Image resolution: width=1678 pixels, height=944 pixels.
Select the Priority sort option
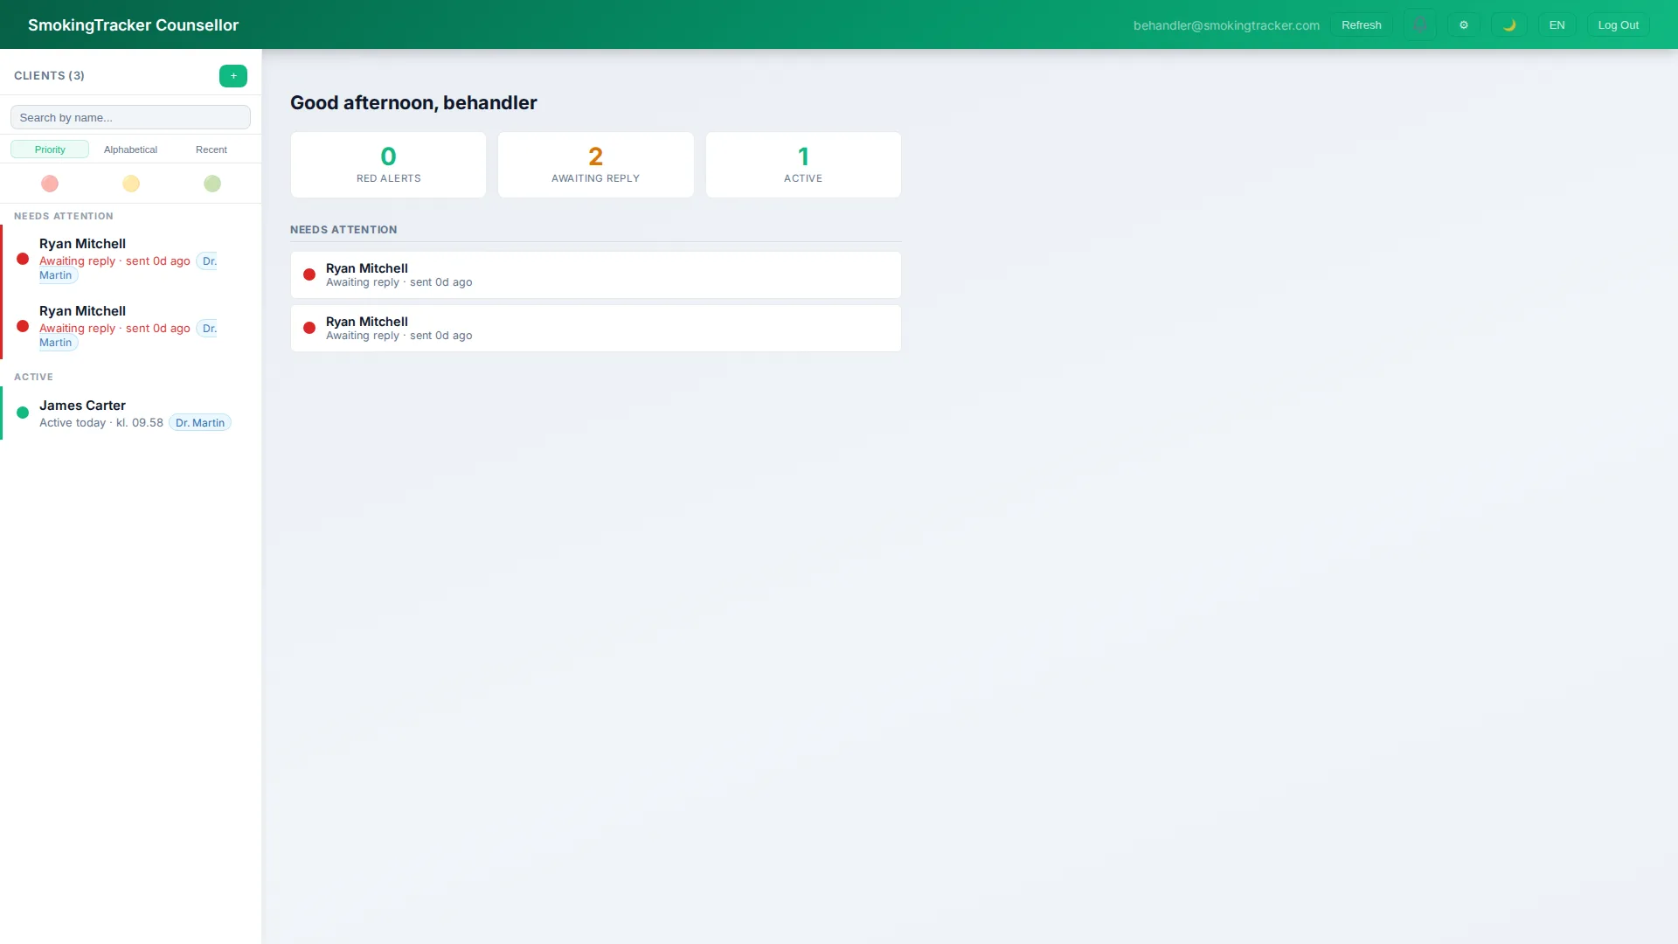pyautogui.click(x=49, y=149)
